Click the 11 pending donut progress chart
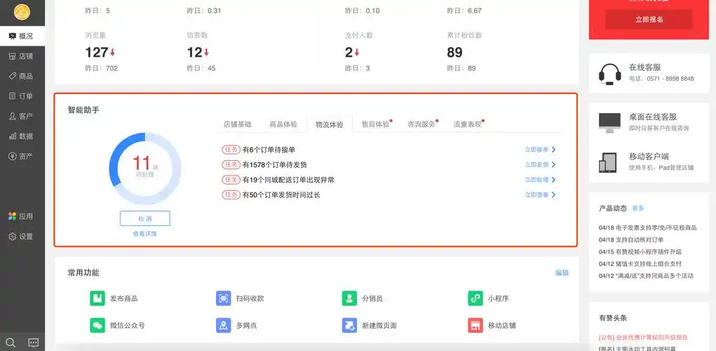The height and width of the screenshot is (351, 716). coord(144,168)
